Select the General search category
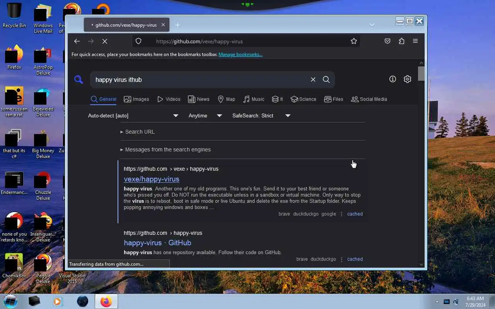This screenshot has height=309, width=495. click(103, 99)
